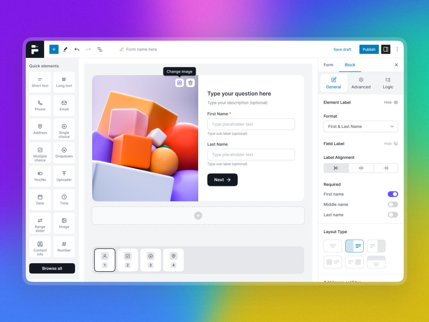Toggle Field Label visibility crossed-eye icon
429x322 pixels.
396,144
